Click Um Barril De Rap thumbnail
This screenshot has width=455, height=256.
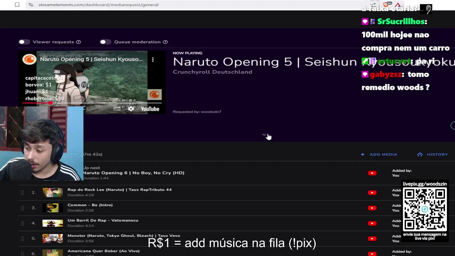(x=53, y=223)
